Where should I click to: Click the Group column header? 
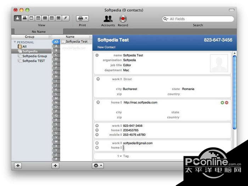29,37
